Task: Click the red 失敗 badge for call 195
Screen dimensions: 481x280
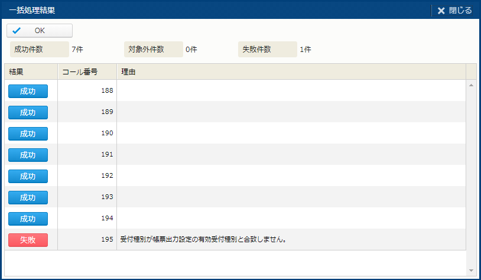Action: pos(28,240)
